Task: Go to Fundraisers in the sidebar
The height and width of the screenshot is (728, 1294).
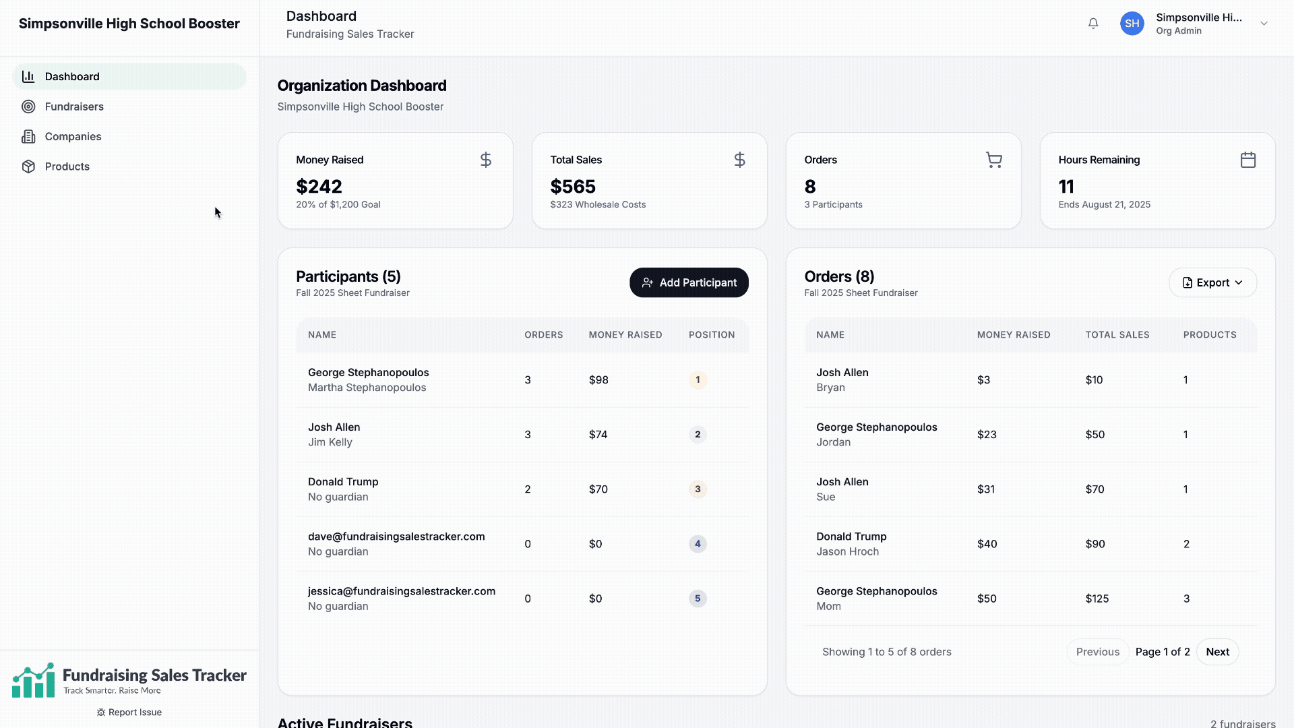Action: [x=74, y=107]
